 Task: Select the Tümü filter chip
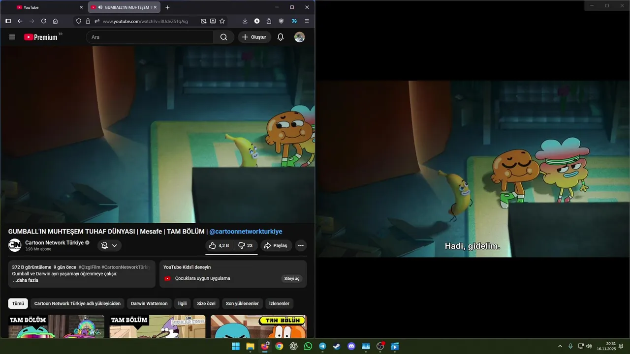tap(18, 303)
